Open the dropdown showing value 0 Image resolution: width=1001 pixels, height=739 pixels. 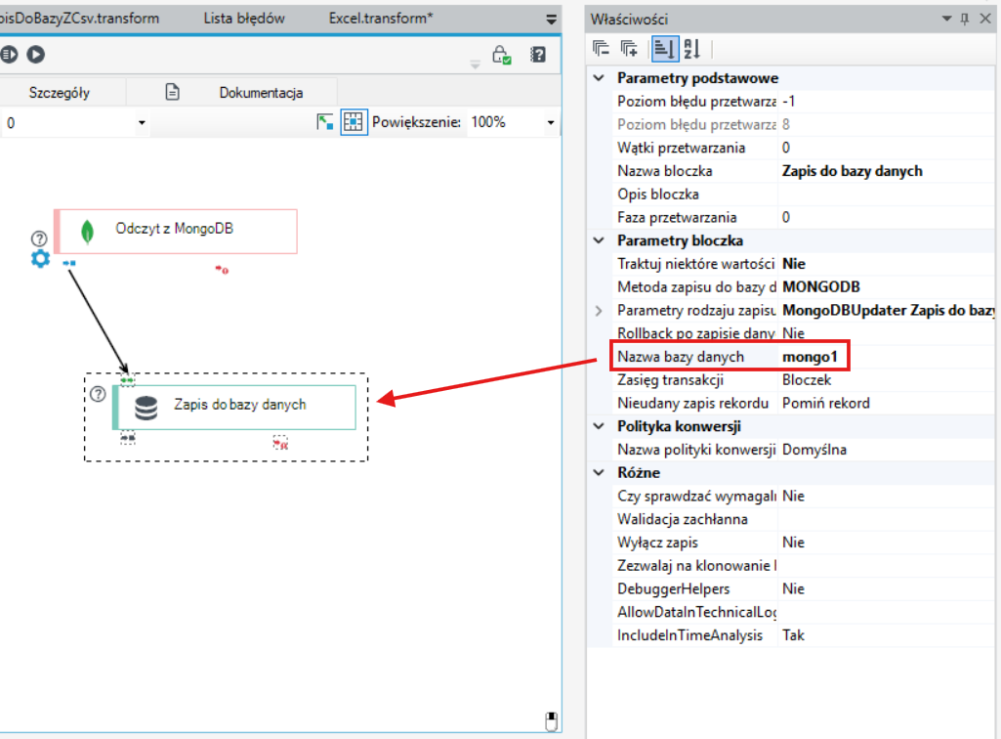(142, 123)
